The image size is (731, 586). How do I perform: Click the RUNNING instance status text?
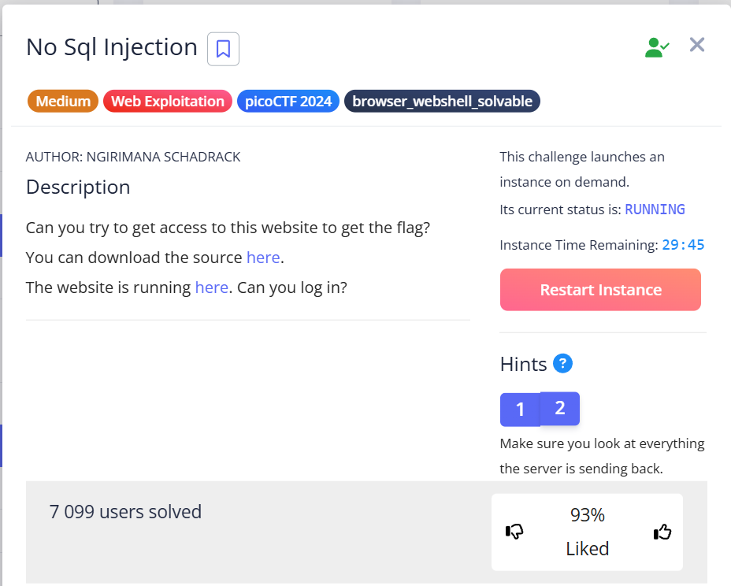click(655, 210)
